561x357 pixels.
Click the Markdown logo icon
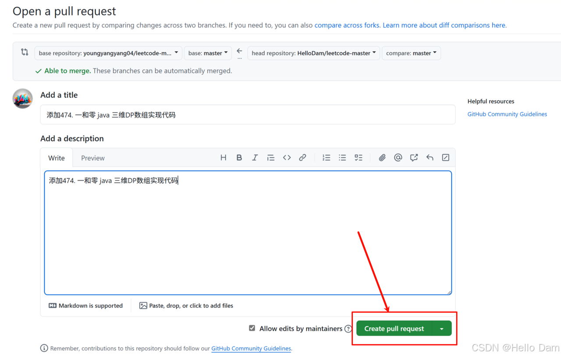53,306
